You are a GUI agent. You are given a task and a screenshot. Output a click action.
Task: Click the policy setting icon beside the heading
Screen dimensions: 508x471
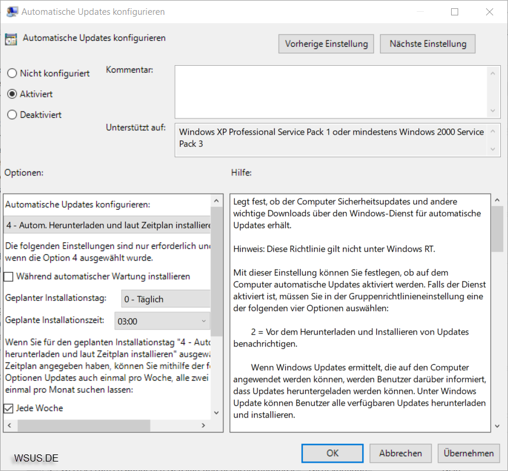(x=11, y=39)
